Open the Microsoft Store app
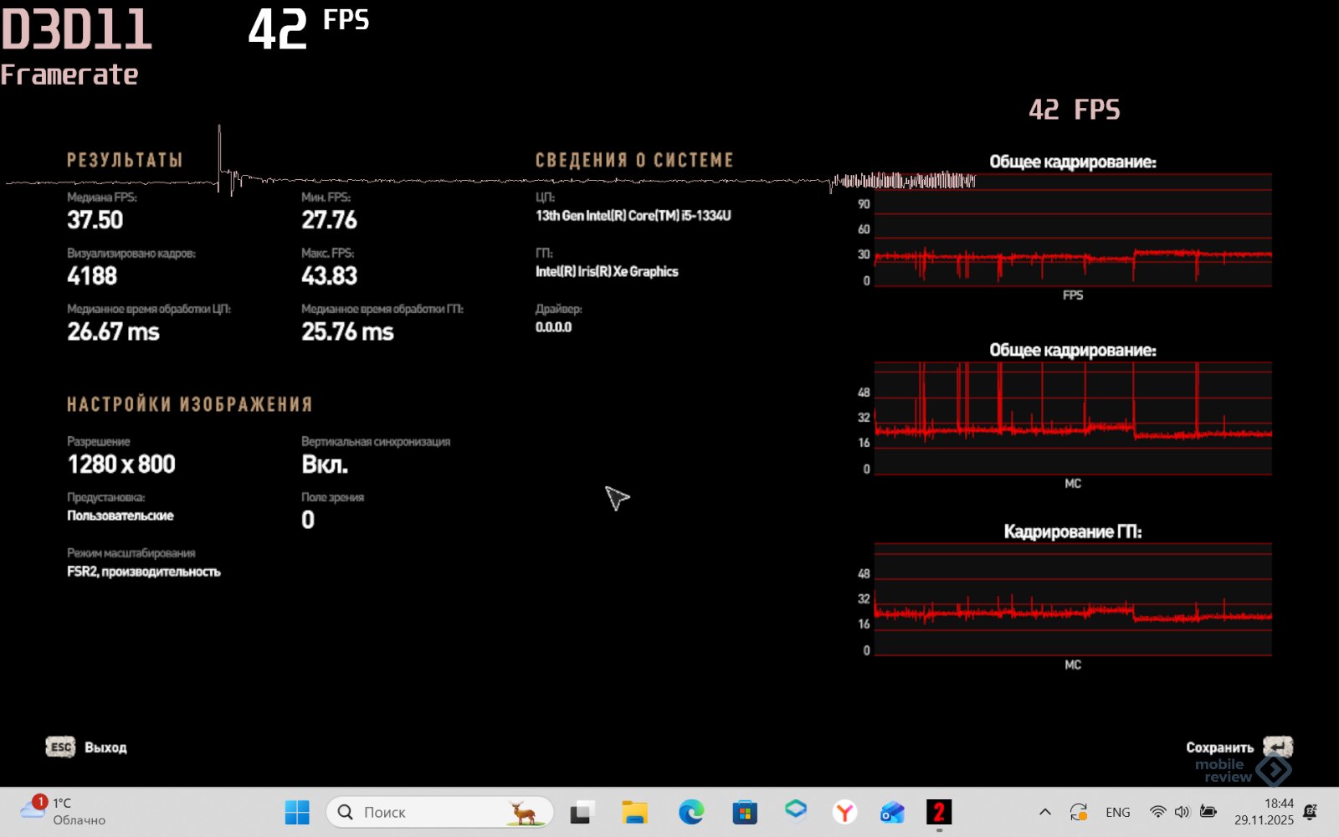This screenshot has width=1339, height=837. [x=744, y=812]
